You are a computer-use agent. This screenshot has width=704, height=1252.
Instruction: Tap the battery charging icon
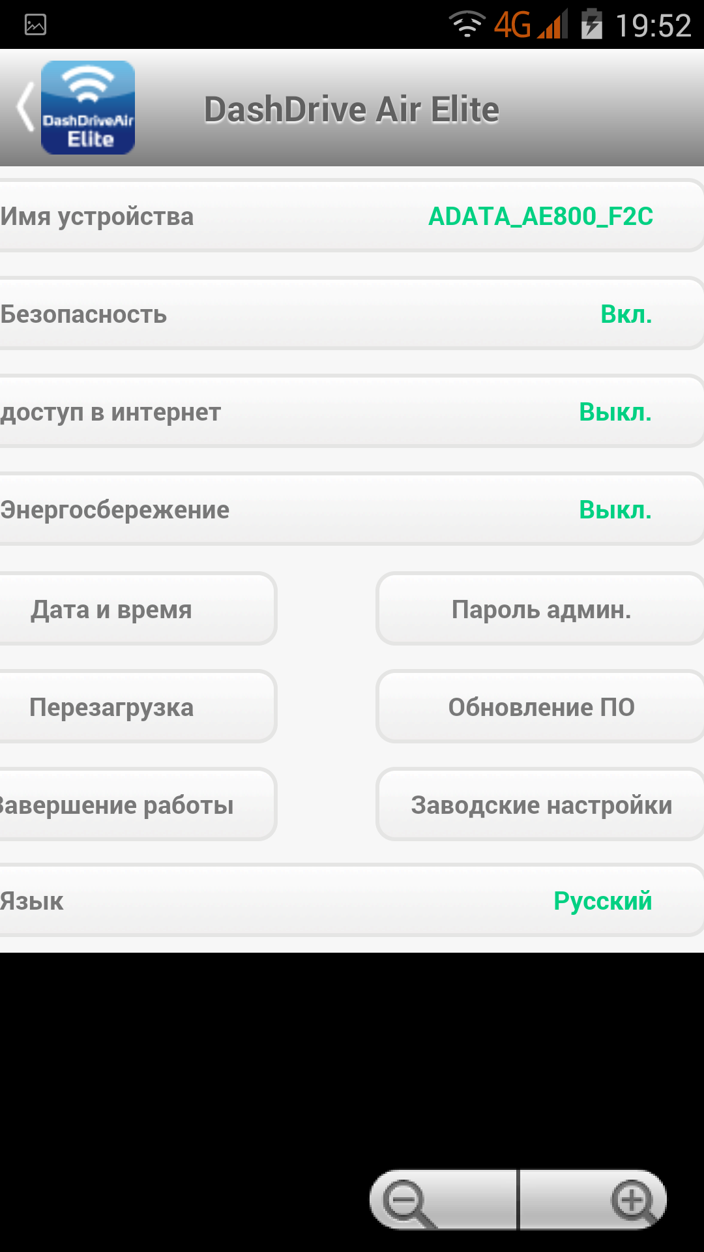(591, 25)
